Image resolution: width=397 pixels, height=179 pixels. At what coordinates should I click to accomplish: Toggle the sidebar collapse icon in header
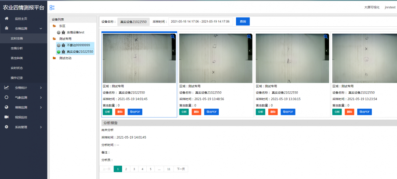[52, 8]
